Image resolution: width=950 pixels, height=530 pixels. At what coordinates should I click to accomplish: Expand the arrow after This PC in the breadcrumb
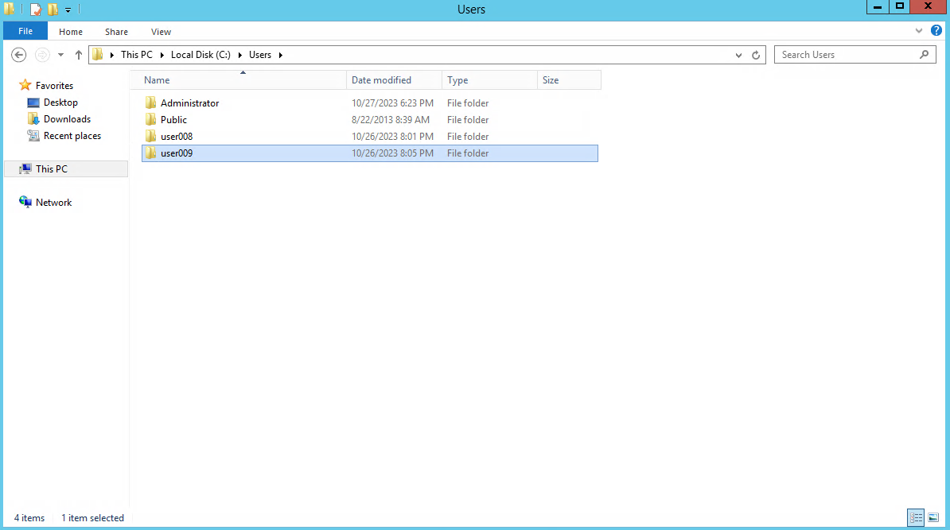click(162, 55)
